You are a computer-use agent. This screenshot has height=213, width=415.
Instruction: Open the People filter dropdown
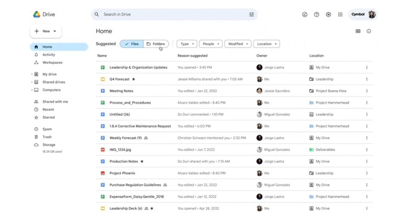tap(211, 44)
